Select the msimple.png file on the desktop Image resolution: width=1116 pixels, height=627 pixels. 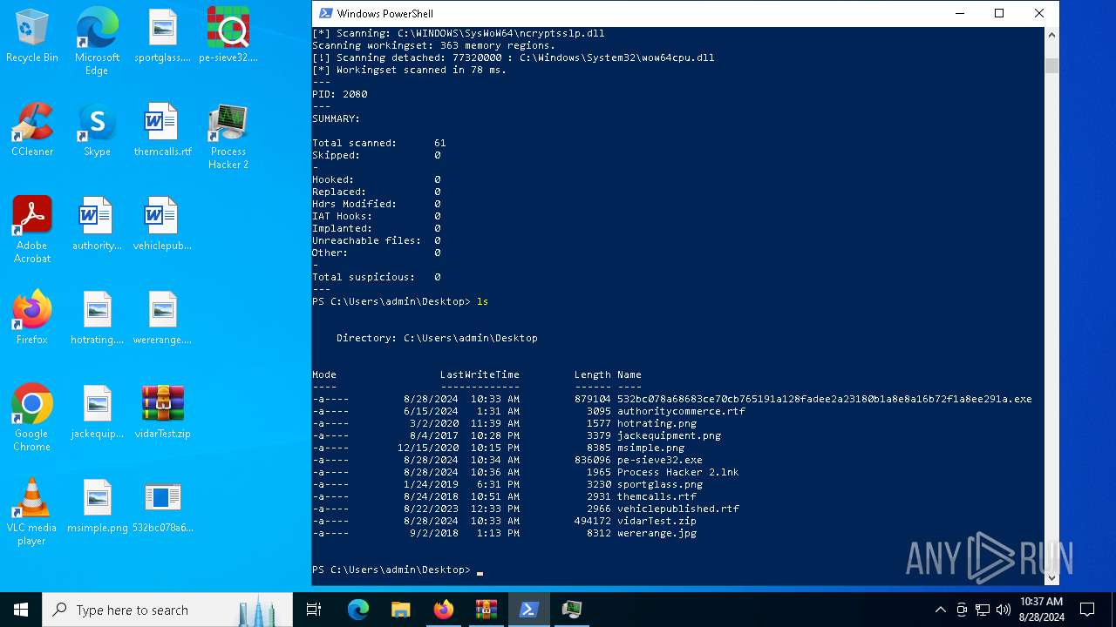point(97,507)
